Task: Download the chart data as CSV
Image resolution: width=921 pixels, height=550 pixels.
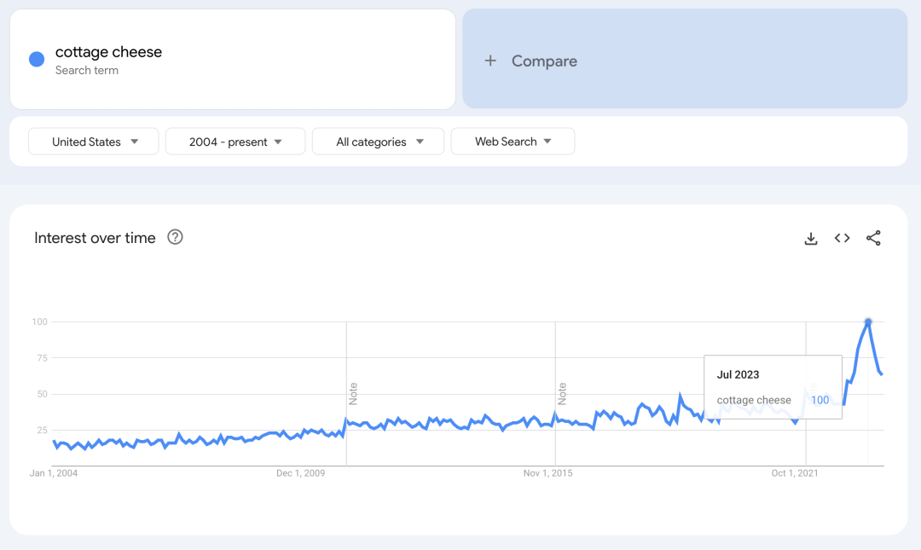Action: 811,238
